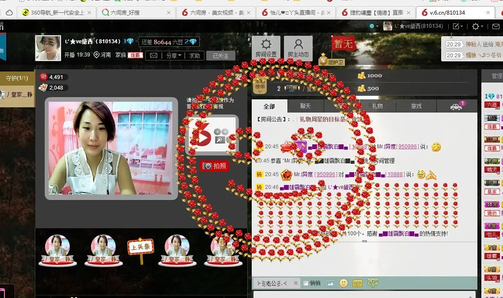Switch to the 聊天 tab
The width and height of the screenshot is (503, 298).
click(306, 106)
